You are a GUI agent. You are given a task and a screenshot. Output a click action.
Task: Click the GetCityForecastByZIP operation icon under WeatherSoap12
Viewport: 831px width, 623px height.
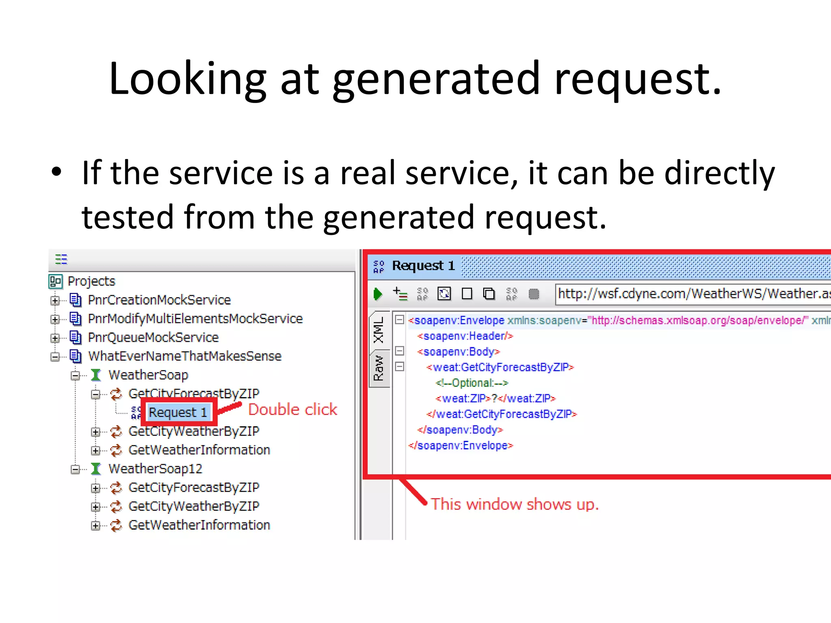116,488
